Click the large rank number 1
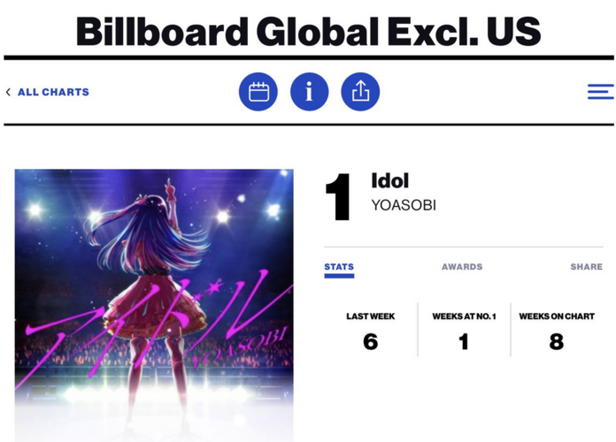This screenshot has width=616, height=442. [x=338, y=197]
